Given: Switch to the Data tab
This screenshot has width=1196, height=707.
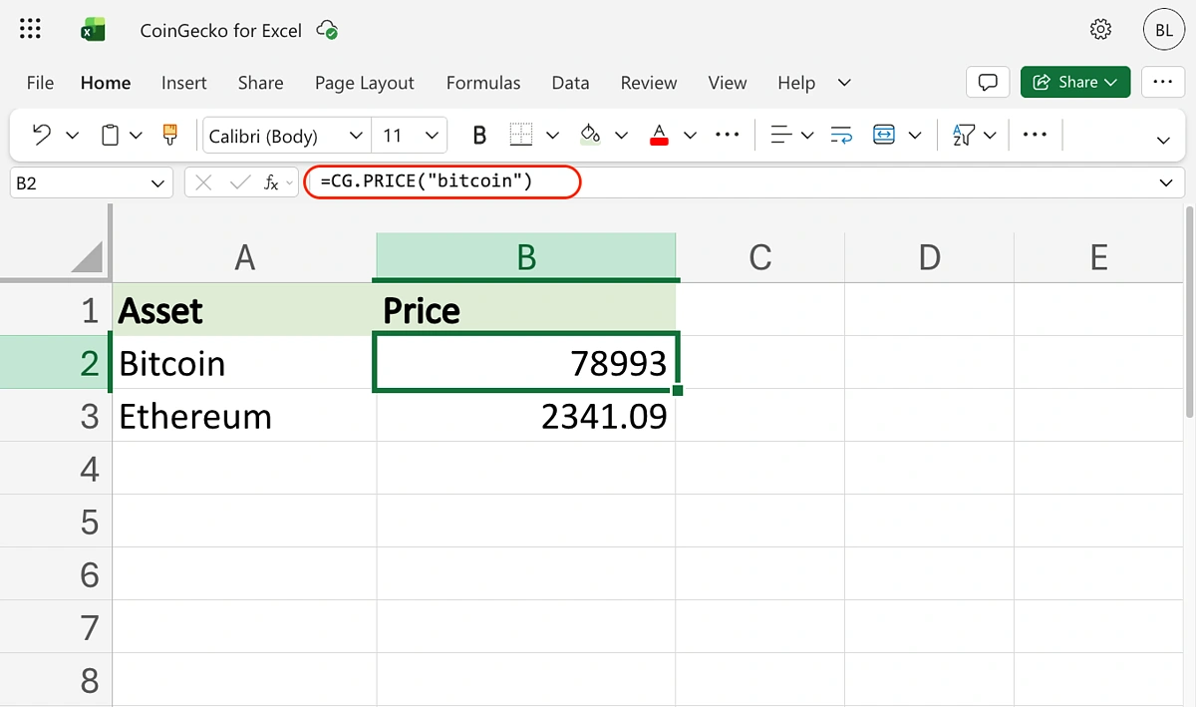Looking at the screenshot, I should tap(570, 83).
